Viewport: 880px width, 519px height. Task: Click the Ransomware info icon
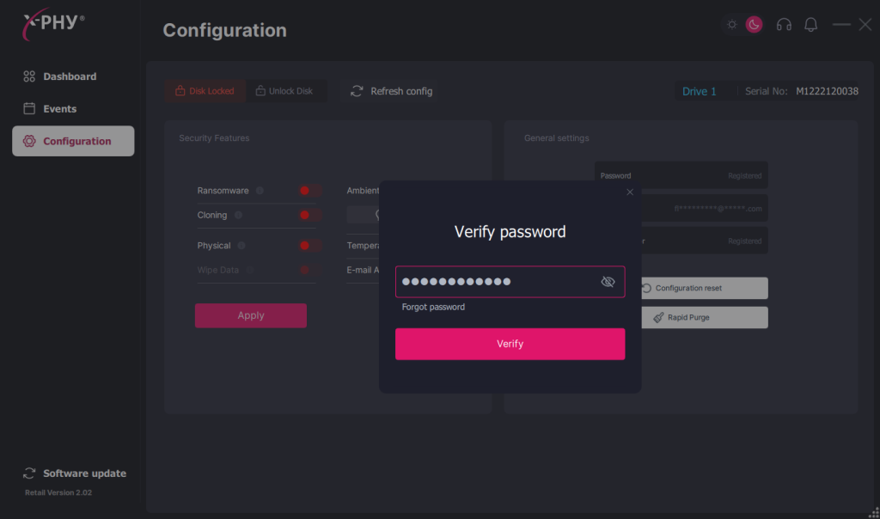coord(260,191)
